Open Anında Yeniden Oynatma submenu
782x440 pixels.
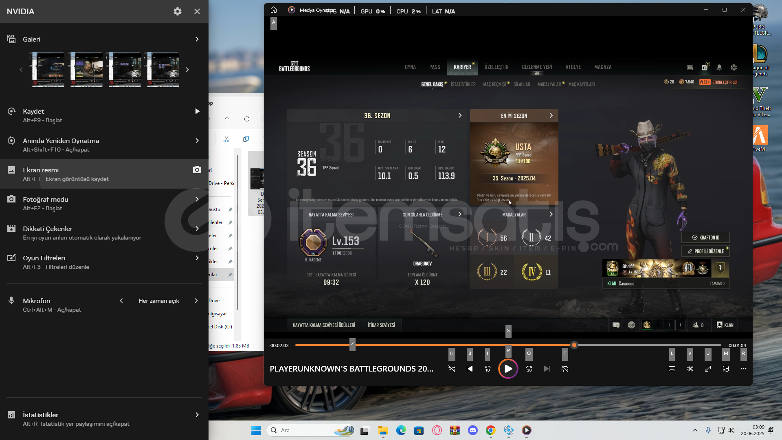tap(197, 141)
